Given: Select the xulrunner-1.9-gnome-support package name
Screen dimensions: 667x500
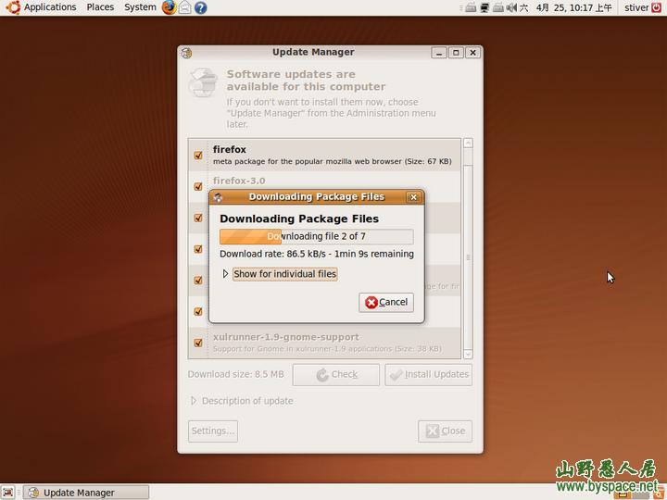Looking at the screenshot, I should pos(286,337).
